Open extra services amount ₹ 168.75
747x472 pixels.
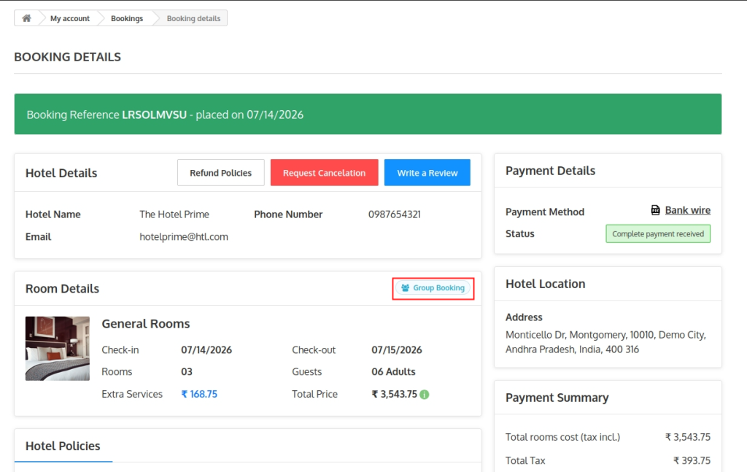(x=199, y=394)
